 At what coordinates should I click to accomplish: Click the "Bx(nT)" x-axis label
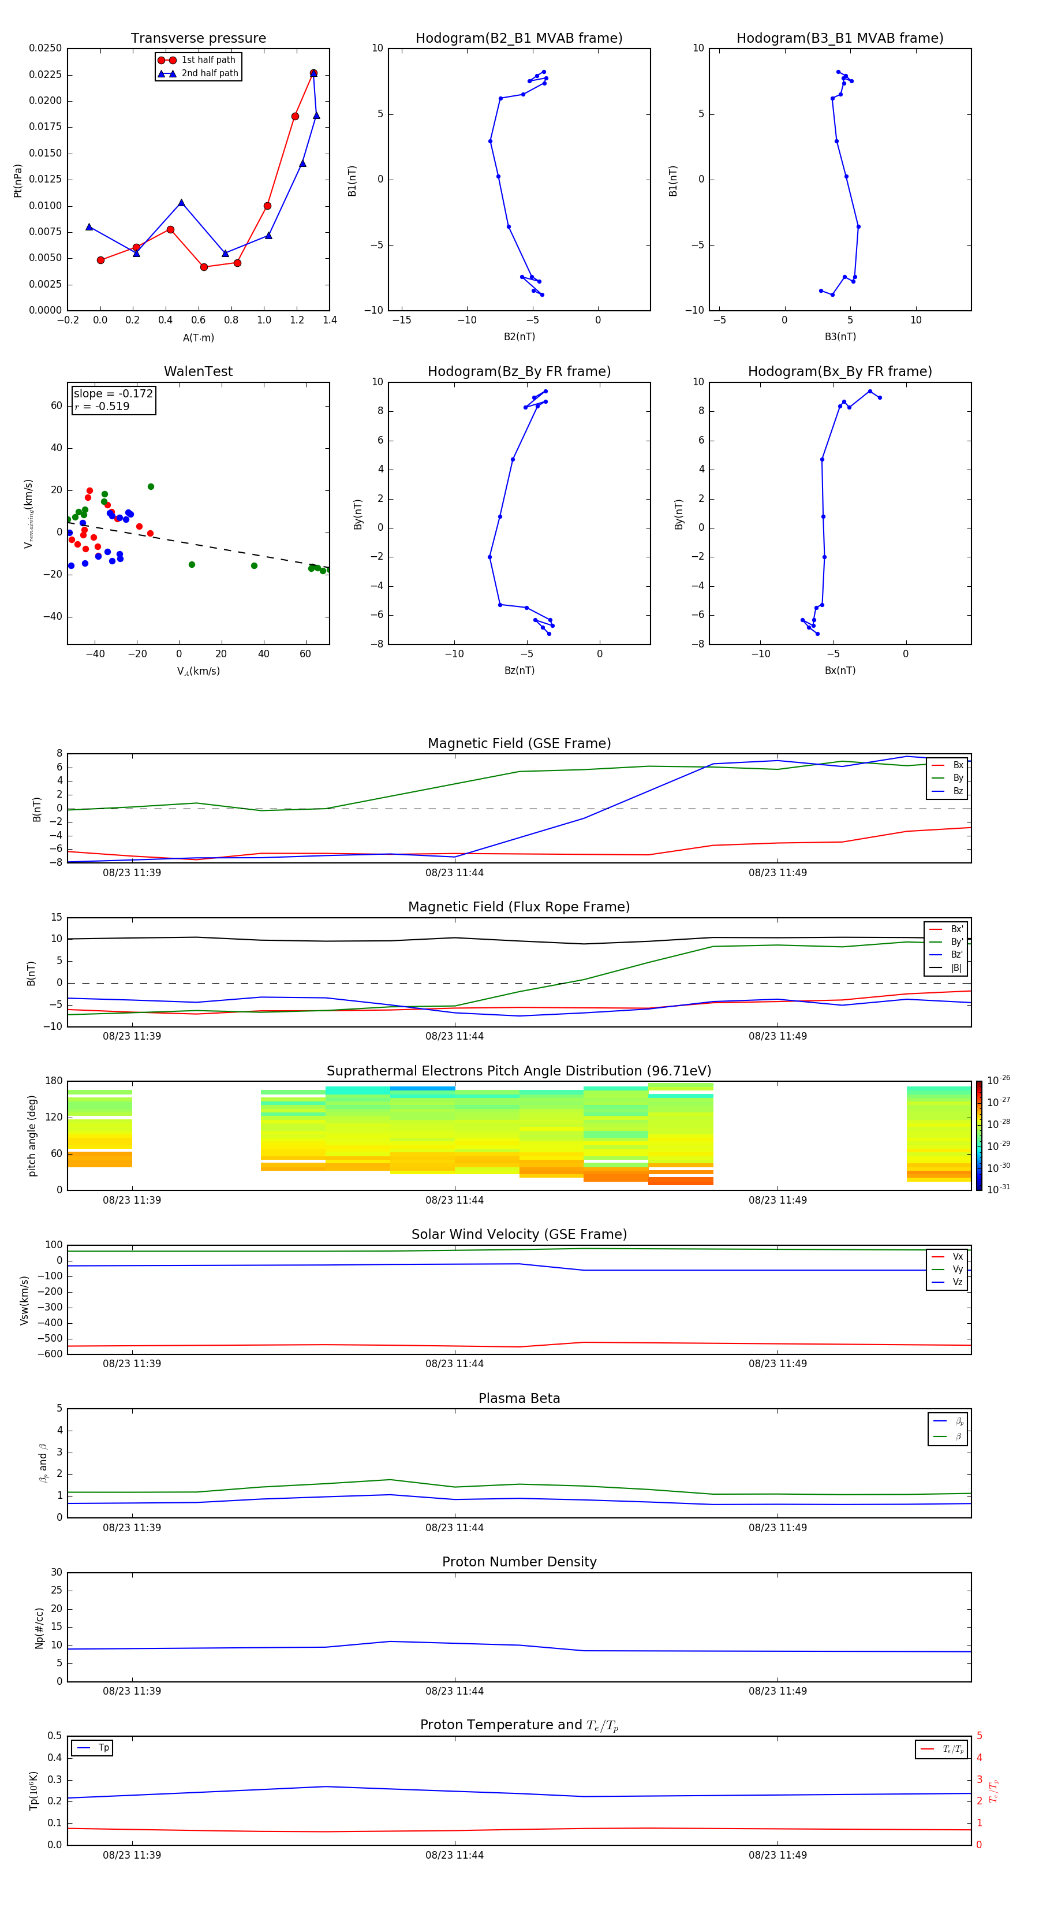click(x=840, y=671)
